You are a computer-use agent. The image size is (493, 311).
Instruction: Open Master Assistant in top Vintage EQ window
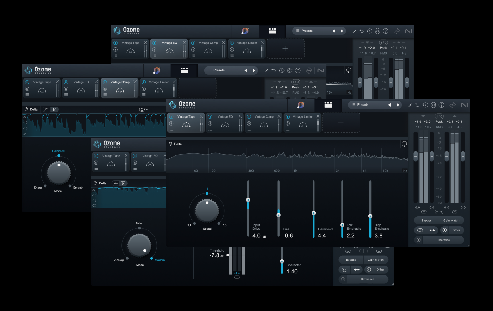(x=245, y=31)
